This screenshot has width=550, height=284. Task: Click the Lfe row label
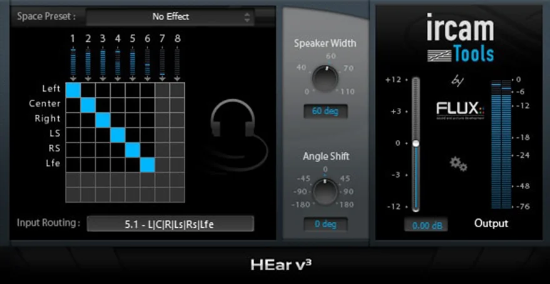point(53,164)
